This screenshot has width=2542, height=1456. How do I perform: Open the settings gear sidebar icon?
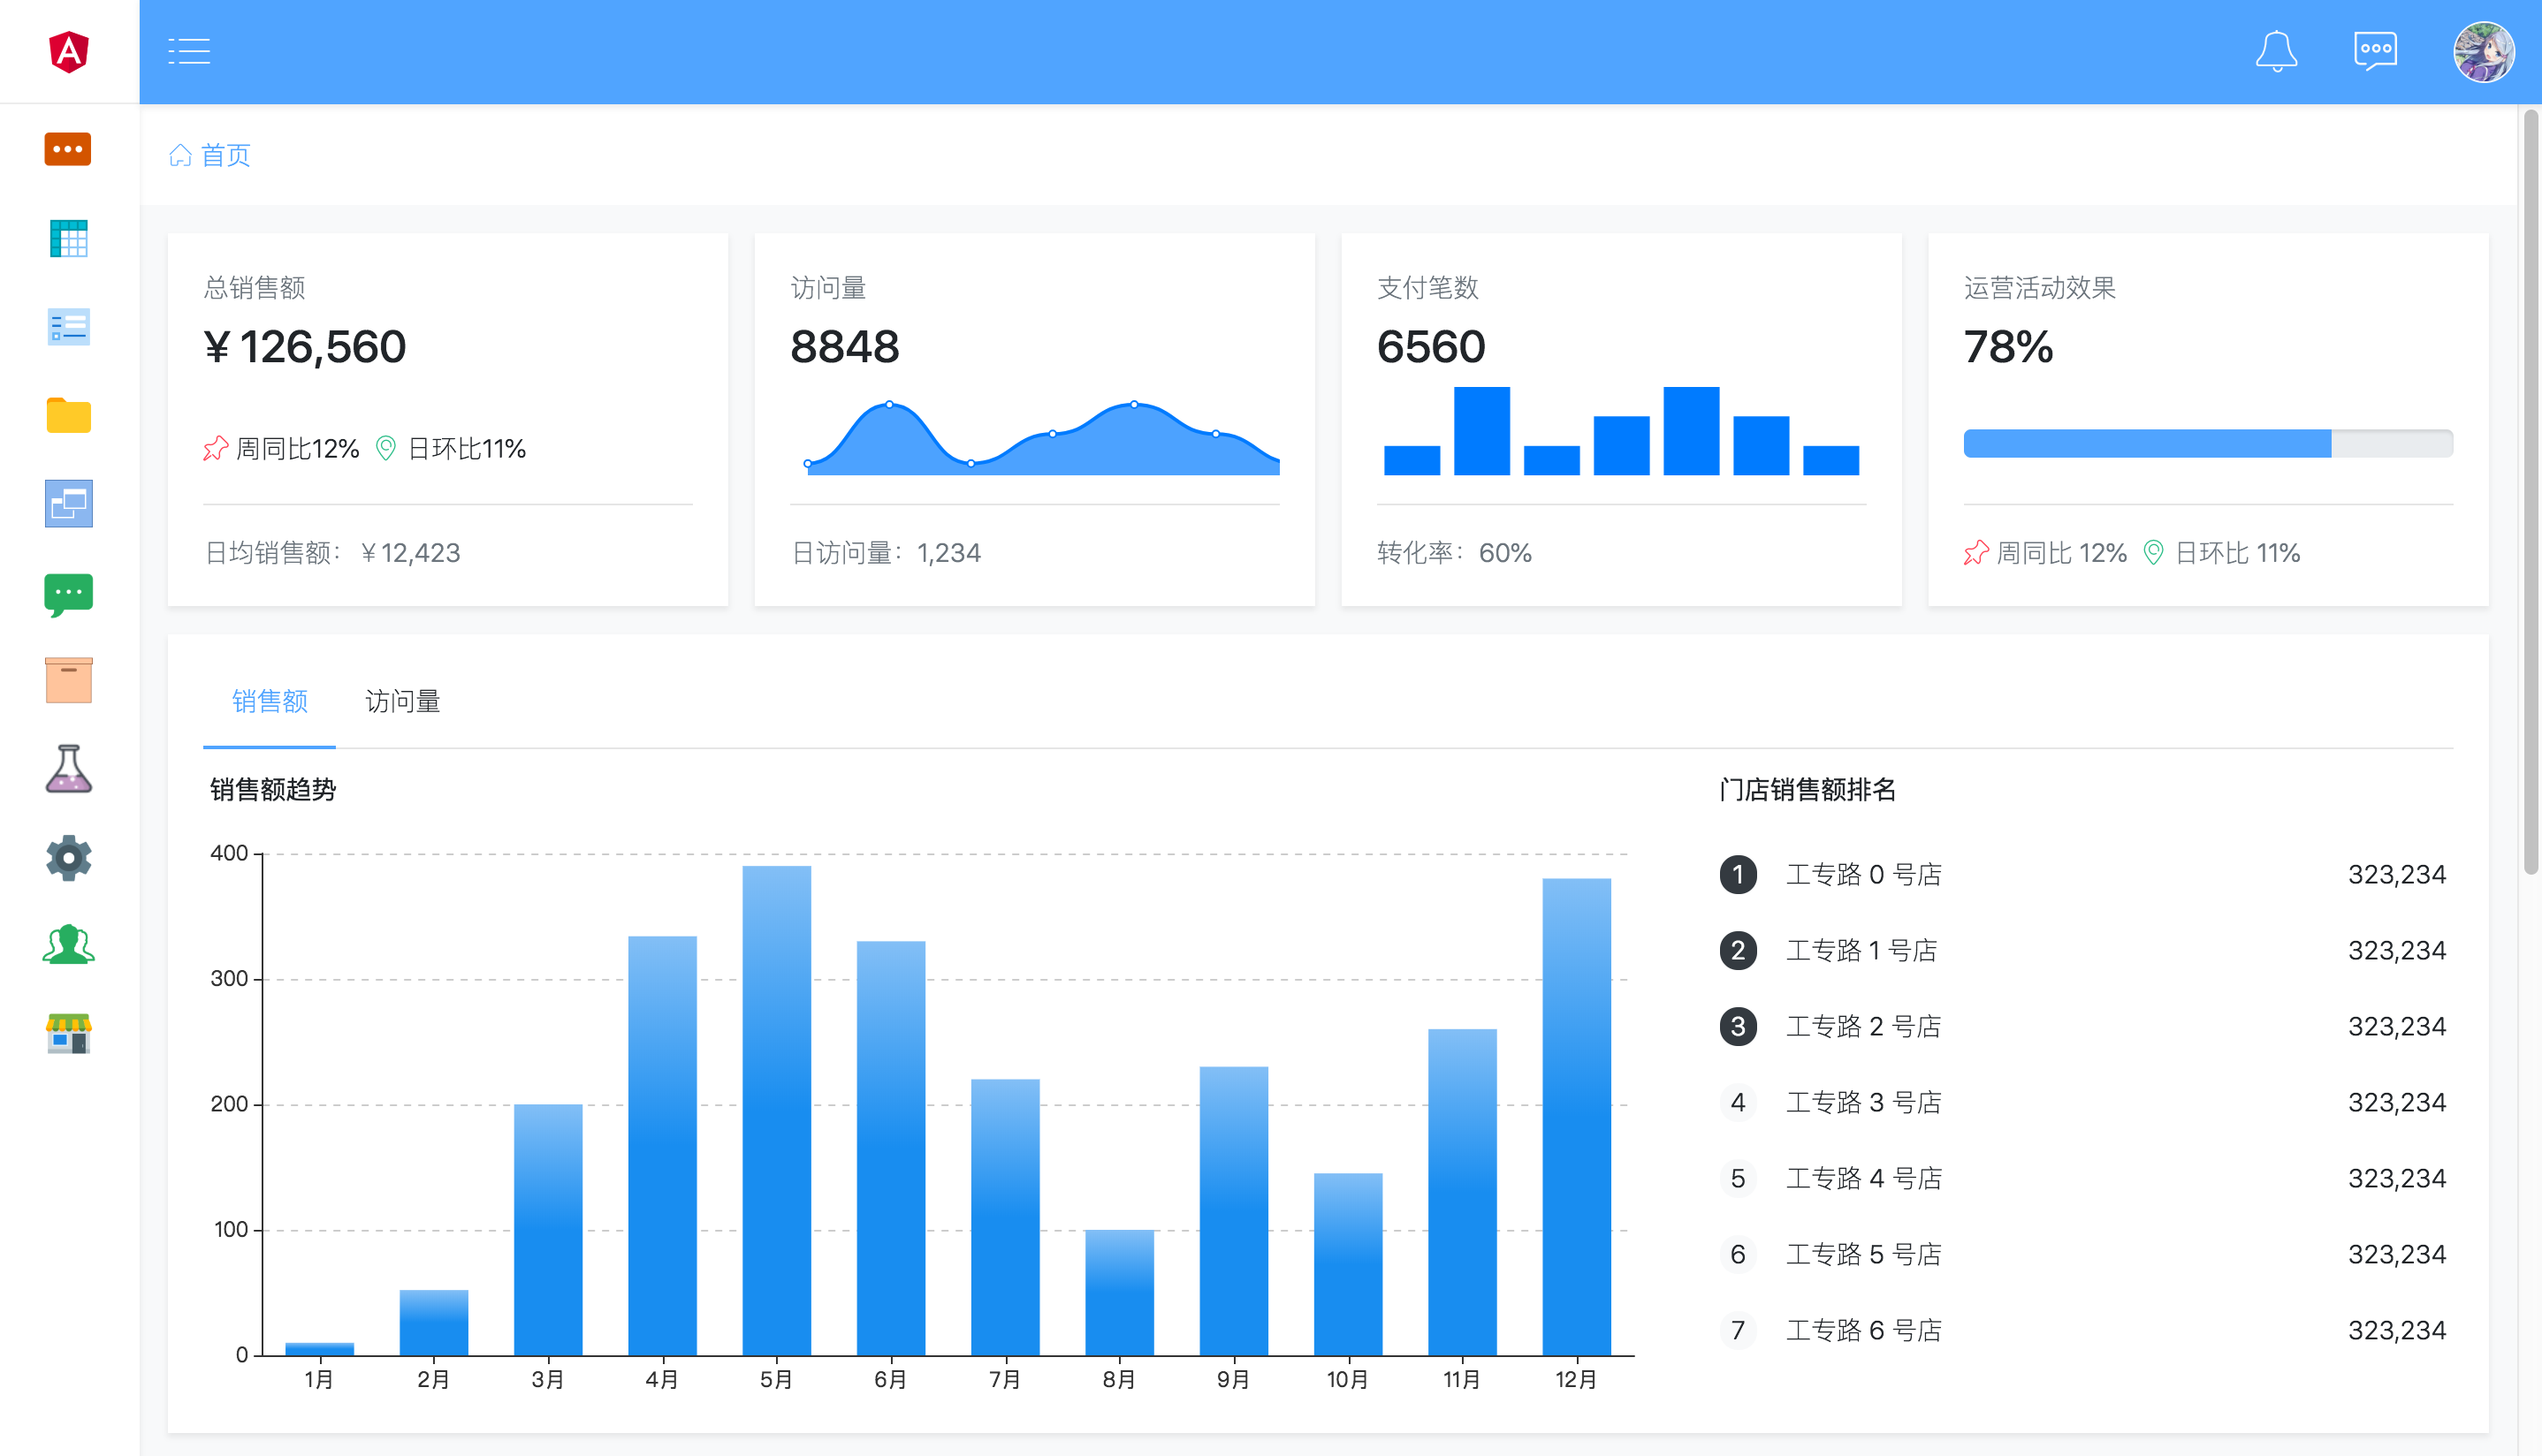click(68, 858)
